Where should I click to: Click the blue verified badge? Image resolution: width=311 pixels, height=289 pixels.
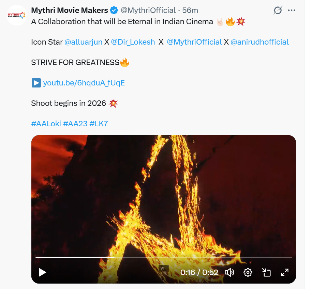pyautogui.click(x=114, y=11)
